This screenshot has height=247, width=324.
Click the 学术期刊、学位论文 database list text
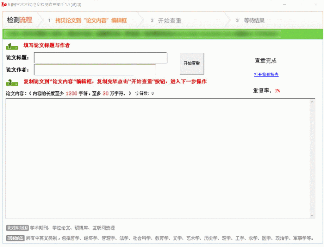72,228
